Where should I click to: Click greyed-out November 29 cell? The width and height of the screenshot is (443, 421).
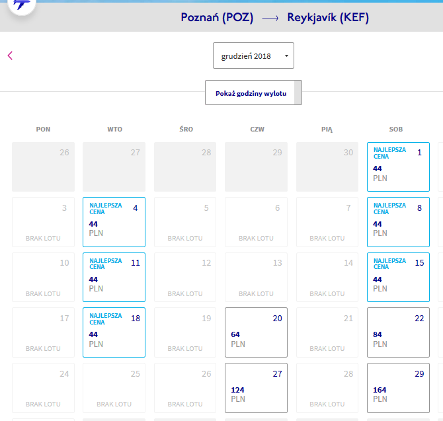pyautogui.click(x=256, y=167)
